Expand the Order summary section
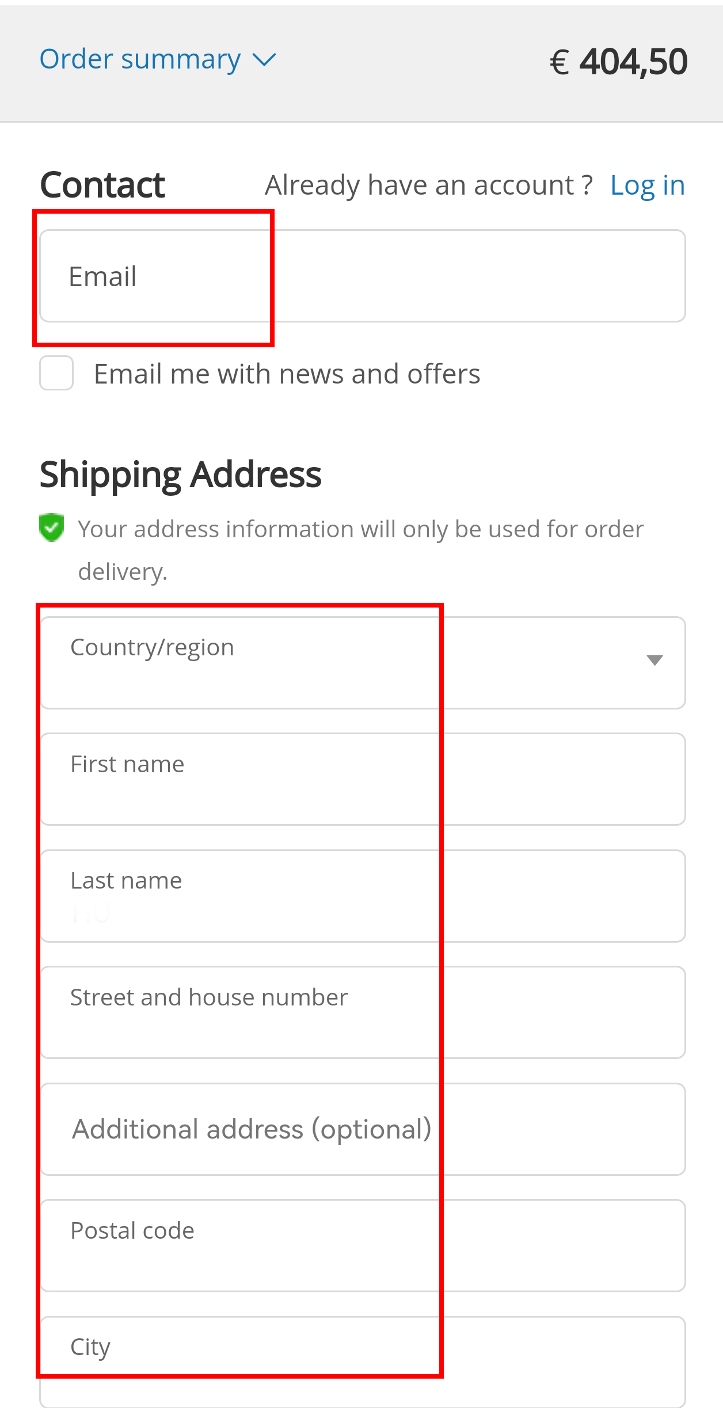Viewport: 723px width, 1408px height. click(140, 60)
